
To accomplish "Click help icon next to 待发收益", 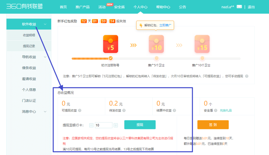I will pos(124,110).
